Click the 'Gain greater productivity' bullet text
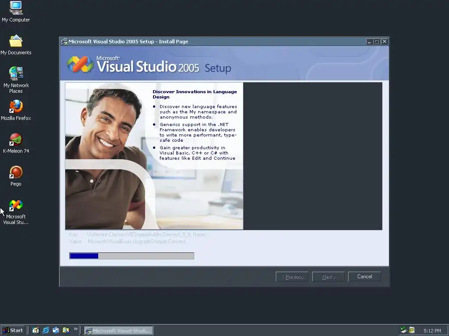The image size is (449, 336). (x=197, y=153)
